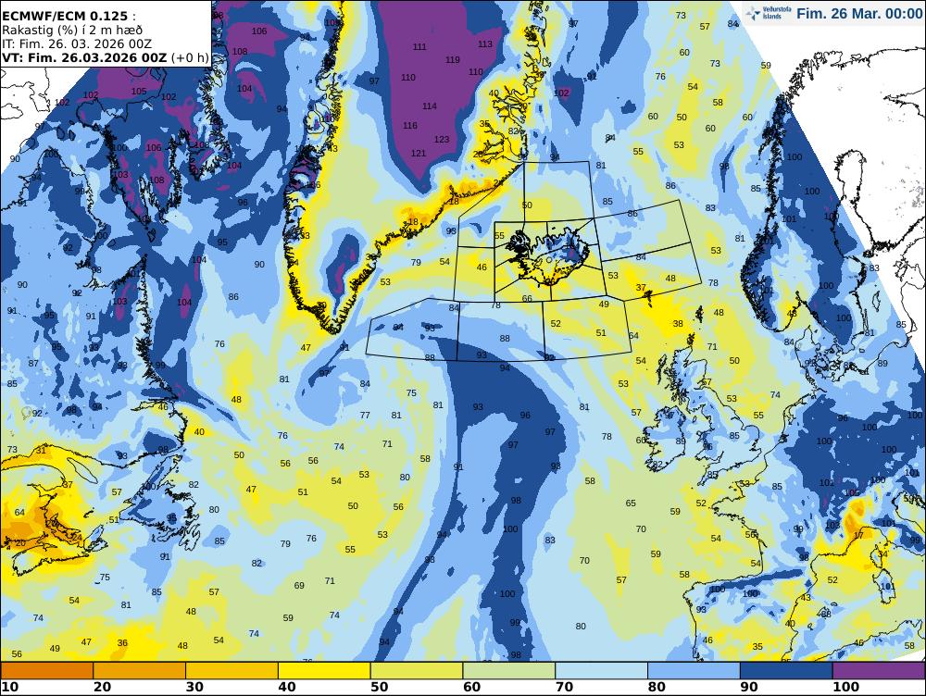Screen dimensions: 926x696
Task: Click the '70' legend scale label
Action: pyautogui.click(x=564, y=687)
